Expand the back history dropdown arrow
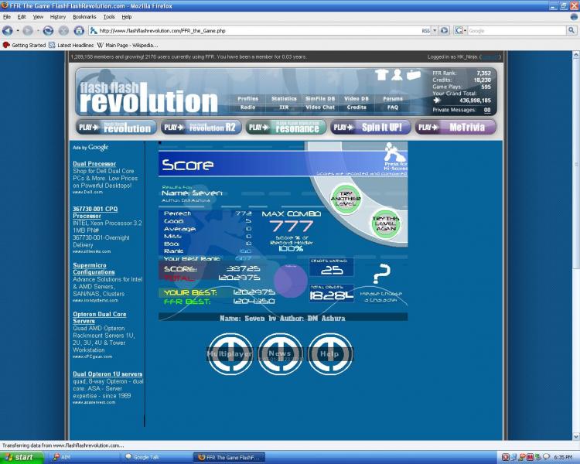Viewport: 580px width, 464px height. pos(17,30)
